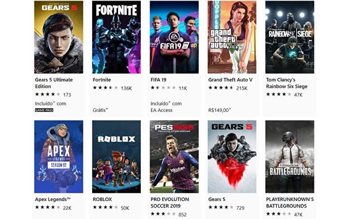Open the Grand Theft Auto V title link
This screenshot has width=357, height=219.
(x=230, y=80)
